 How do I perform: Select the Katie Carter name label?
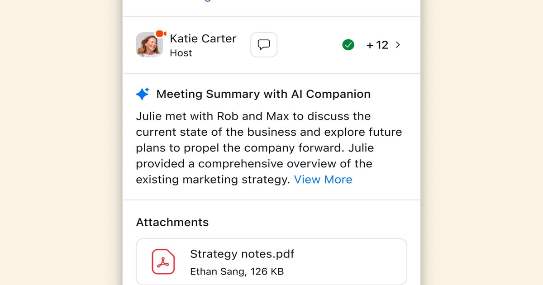[203, 38]
